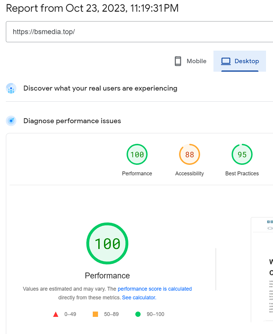Click the large 100 performance gauge
The image size is (273, 334).
point(107,244)
